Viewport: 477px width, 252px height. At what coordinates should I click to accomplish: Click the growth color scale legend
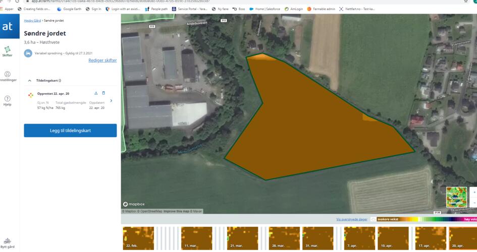point(424,219)
